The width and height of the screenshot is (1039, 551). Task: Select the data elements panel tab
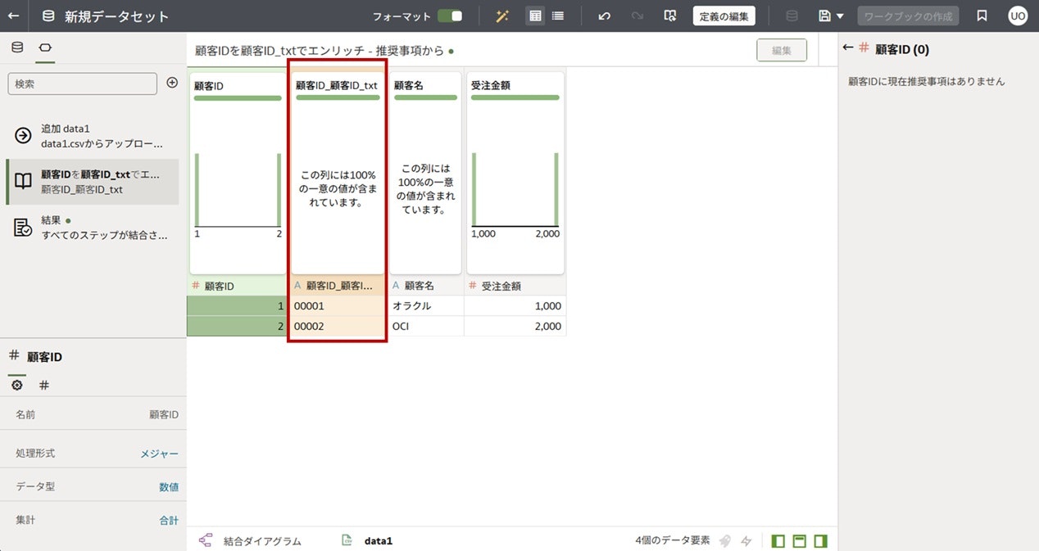45,47
